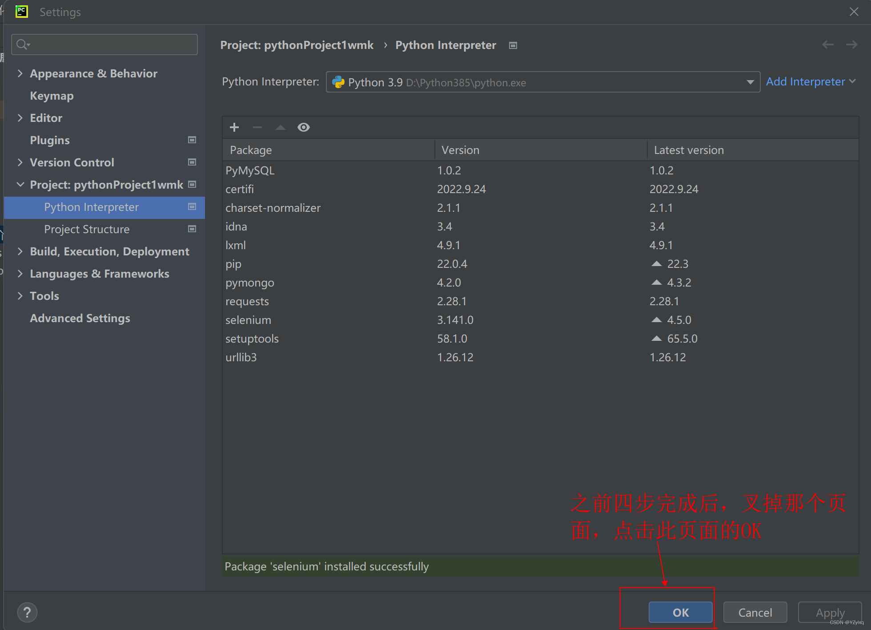This screenshot has width=871, height=630.
Task: Click the Python Interpreter breadcrumb
Action: 446,45
